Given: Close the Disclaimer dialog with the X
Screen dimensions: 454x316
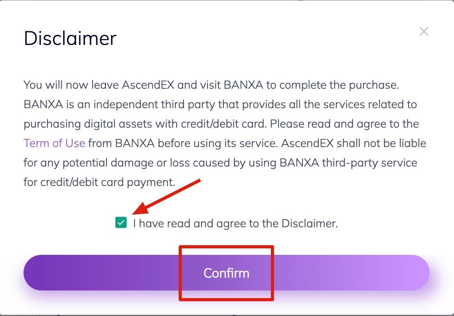Looking at the screenshot, I should (x=424, y=32).
